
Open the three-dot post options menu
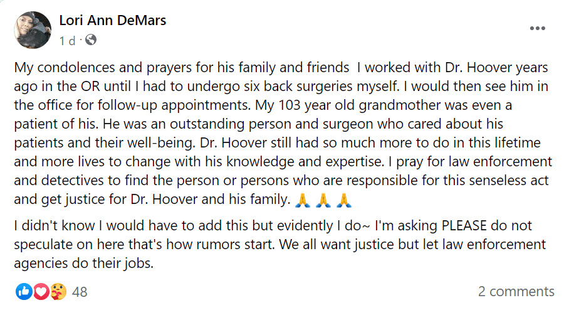pyautogui.click(x=538, y=28)
